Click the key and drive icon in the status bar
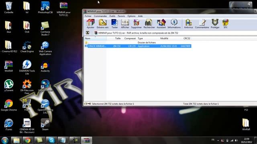Viewport: 257px width, 144px height. point(88,104)
